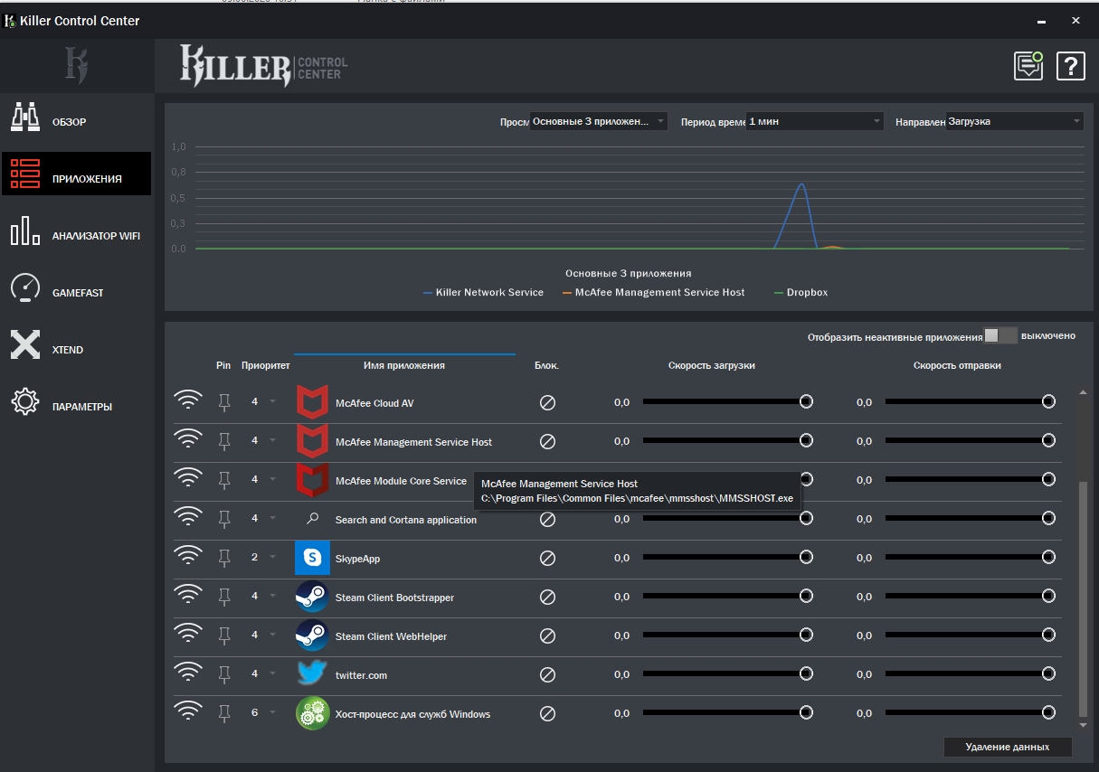Pin the Хост-процесс для служб Windows row
The image size is (1099, 772).
click(225, 713)
